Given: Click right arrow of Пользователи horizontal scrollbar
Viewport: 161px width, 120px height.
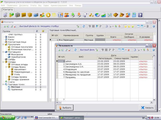Looking at the screenshot, I should (x=151, y=102).
